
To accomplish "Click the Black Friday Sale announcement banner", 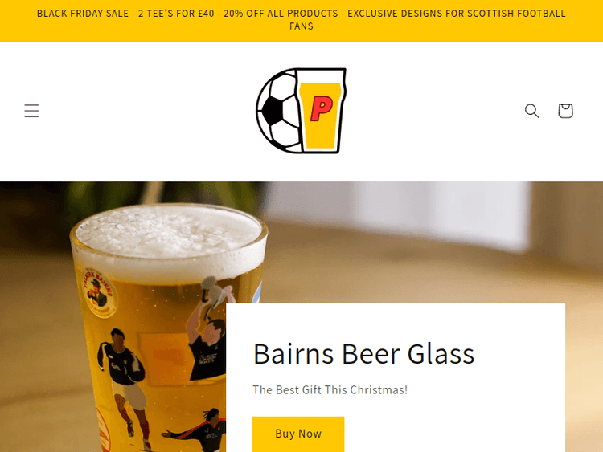I will pyautogui.click(x=301, y=20).
